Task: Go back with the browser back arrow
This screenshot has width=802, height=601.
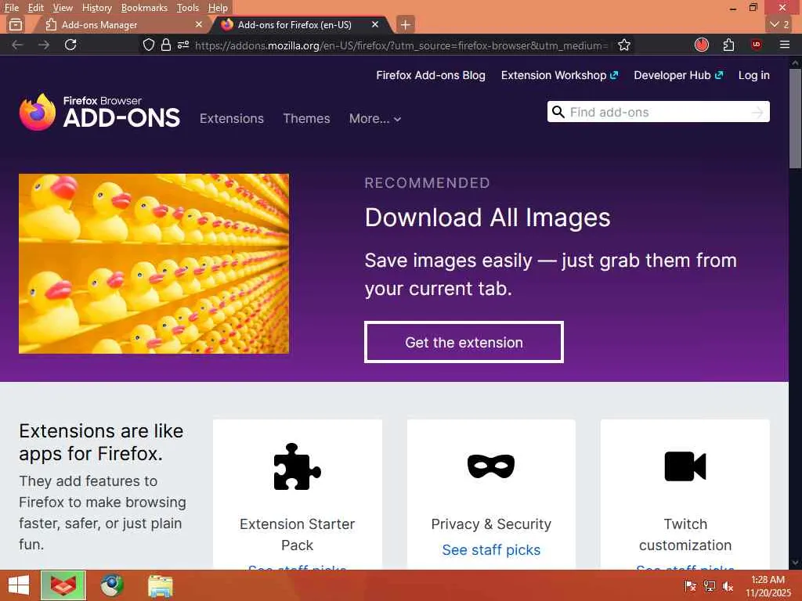Action: pos(17,45)
